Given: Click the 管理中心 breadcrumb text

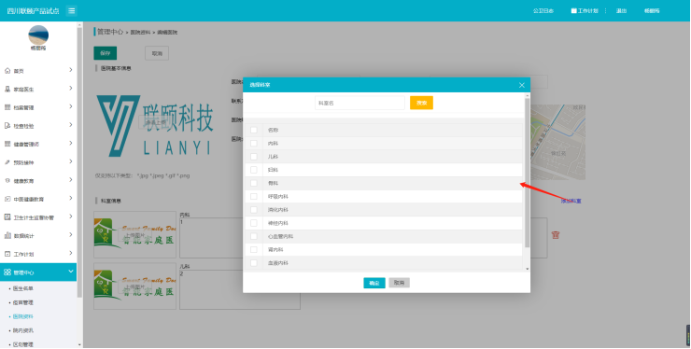Looking at the screenshot, I should pyautogui.click(x=110, y=32).
